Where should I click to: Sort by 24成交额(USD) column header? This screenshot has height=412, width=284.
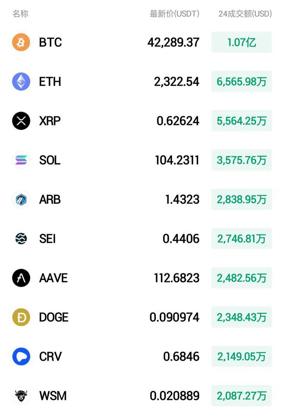click(x=245, y=14)
